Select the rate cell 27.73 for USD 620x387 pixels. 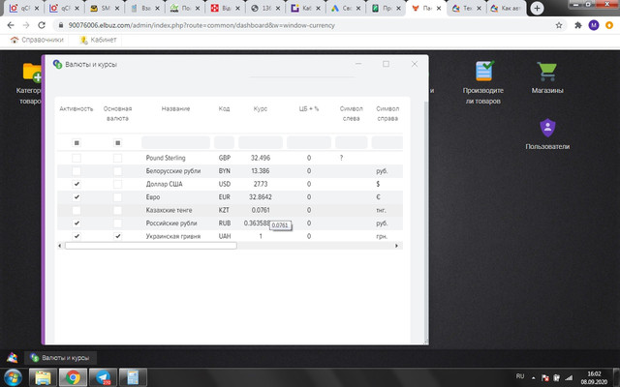[261, 184]
